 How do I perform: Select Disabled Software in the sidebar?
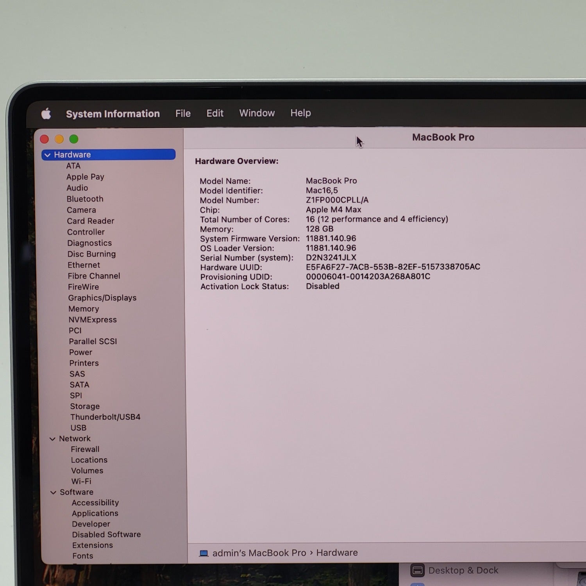click(106, 534)
